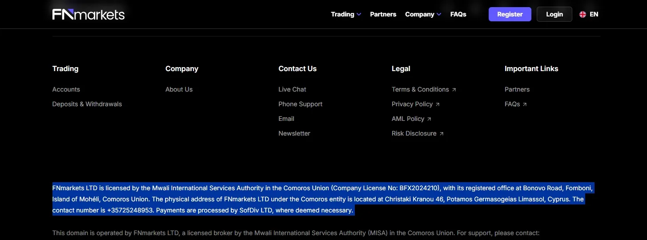Screen dimensions: 647x240
Task: Click the Login button
Action: (x=555, y=14)
